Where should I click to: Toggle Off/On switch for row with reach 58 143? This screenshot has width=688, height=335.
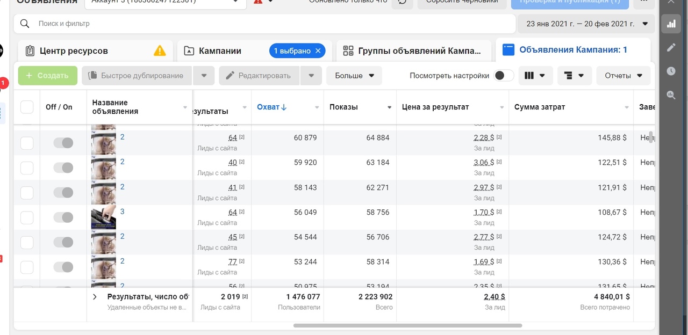point(63,192)
